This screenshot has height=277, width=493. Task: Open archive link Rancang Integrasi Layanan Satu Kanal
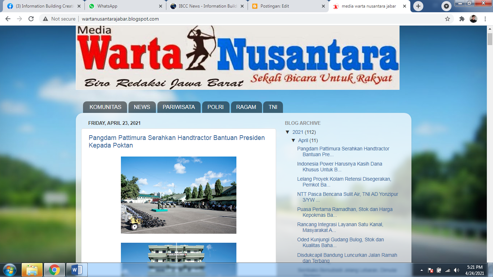click(340, 227)
